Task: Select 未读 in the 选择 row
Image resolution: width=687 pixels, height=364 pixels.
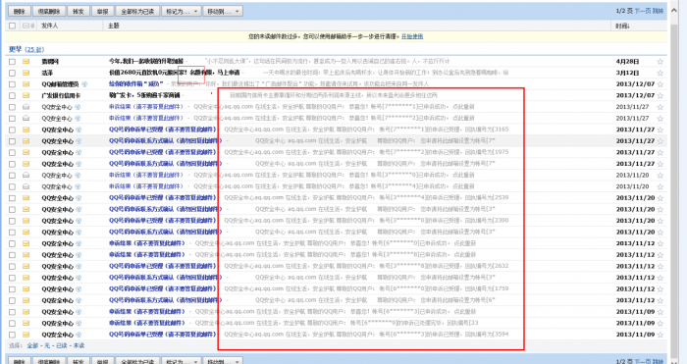Action: (x=79, y=345)
